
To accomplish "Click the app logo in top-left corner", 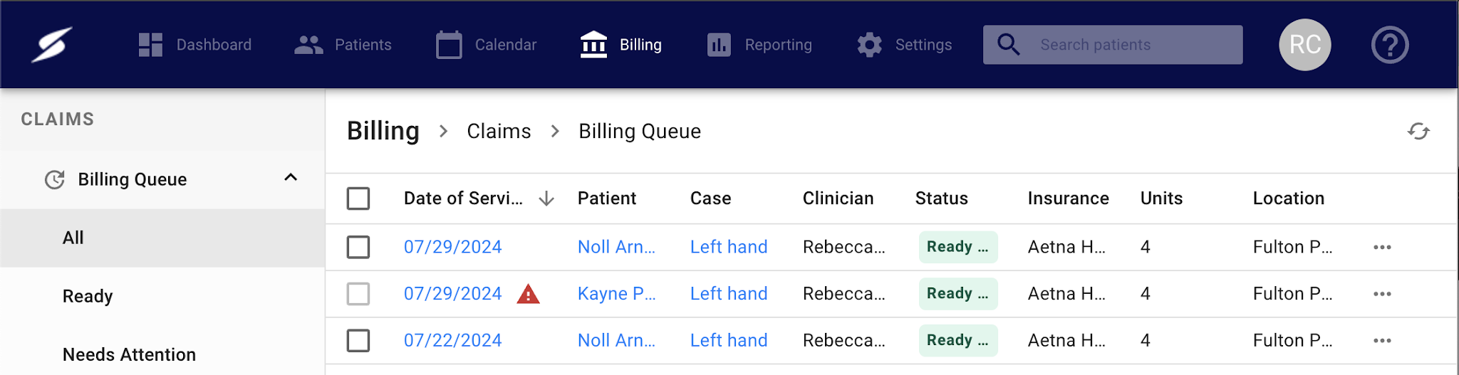I will pos(52,45).
